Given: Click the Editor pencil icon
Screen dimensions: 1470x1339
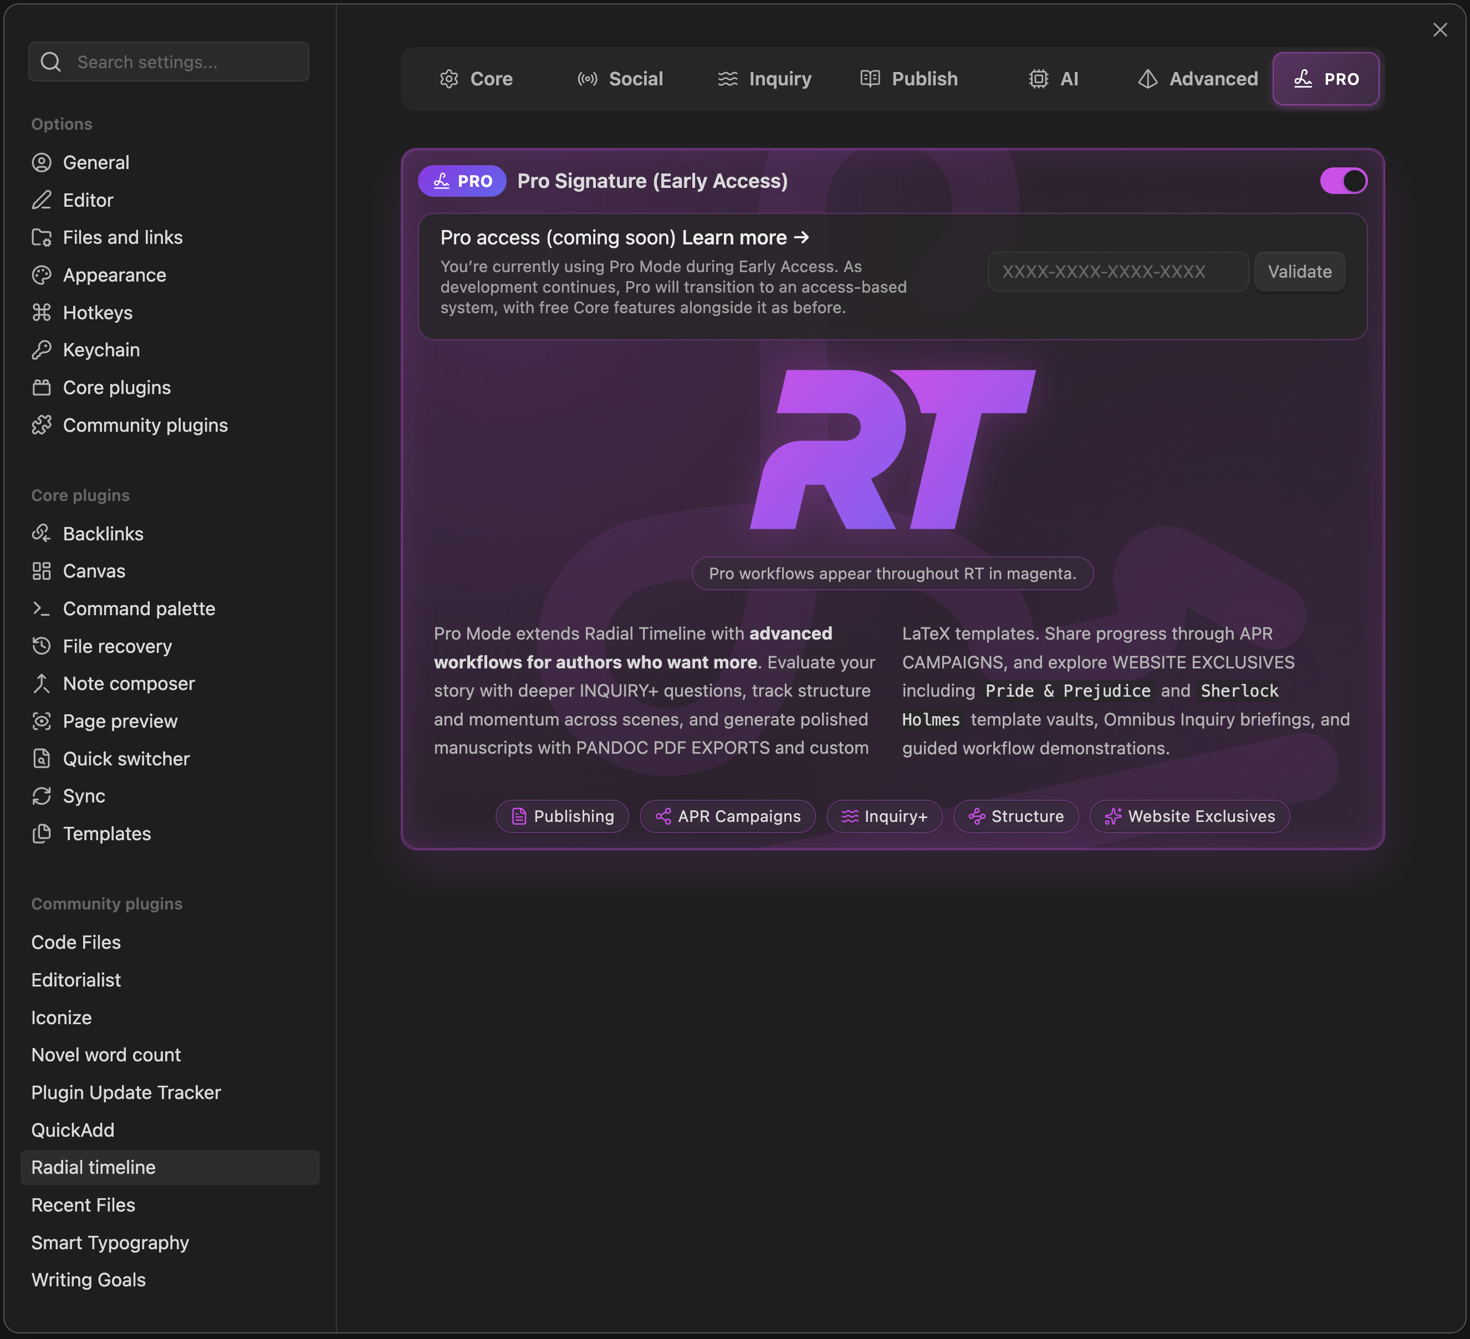Looking at the screenshot, I should point(42,200).
